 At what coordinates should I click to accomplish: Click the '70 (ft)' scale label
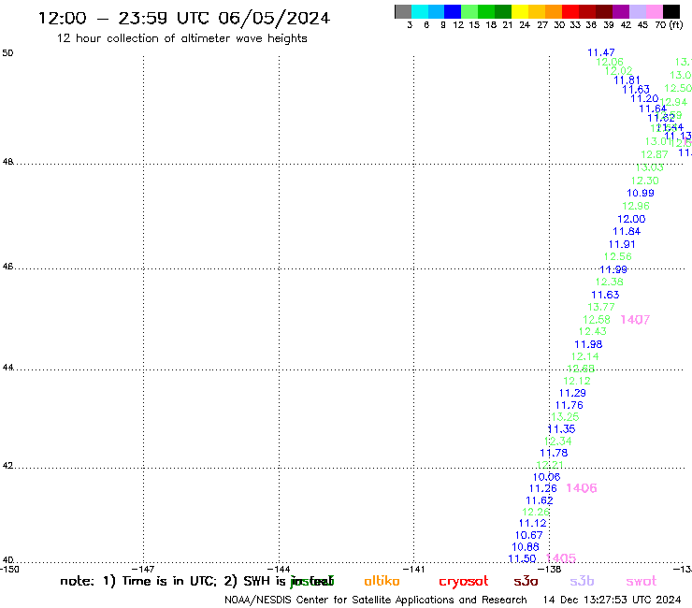tap(669, 25)
